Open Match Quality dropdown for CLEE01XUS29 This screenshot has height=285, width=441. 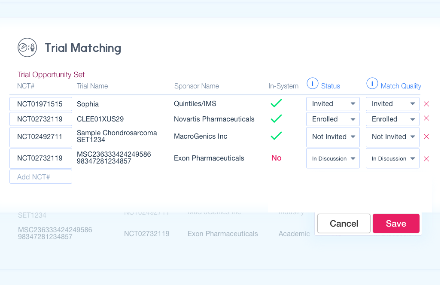tap(392, 119)
